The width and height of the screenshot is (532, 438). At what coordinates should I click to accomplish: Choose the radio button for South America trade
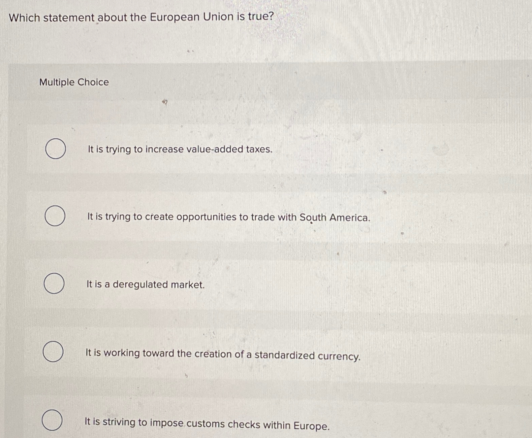55,216
